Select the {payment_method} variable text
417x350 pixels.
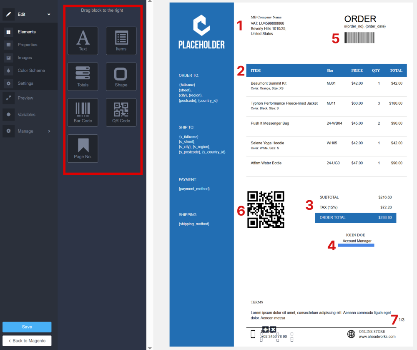pos(194,189)
